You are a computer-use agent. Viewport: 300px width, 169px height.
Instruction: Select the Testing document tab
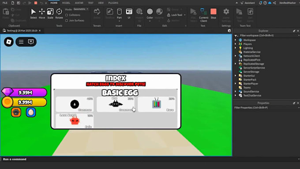click(22, 30)
